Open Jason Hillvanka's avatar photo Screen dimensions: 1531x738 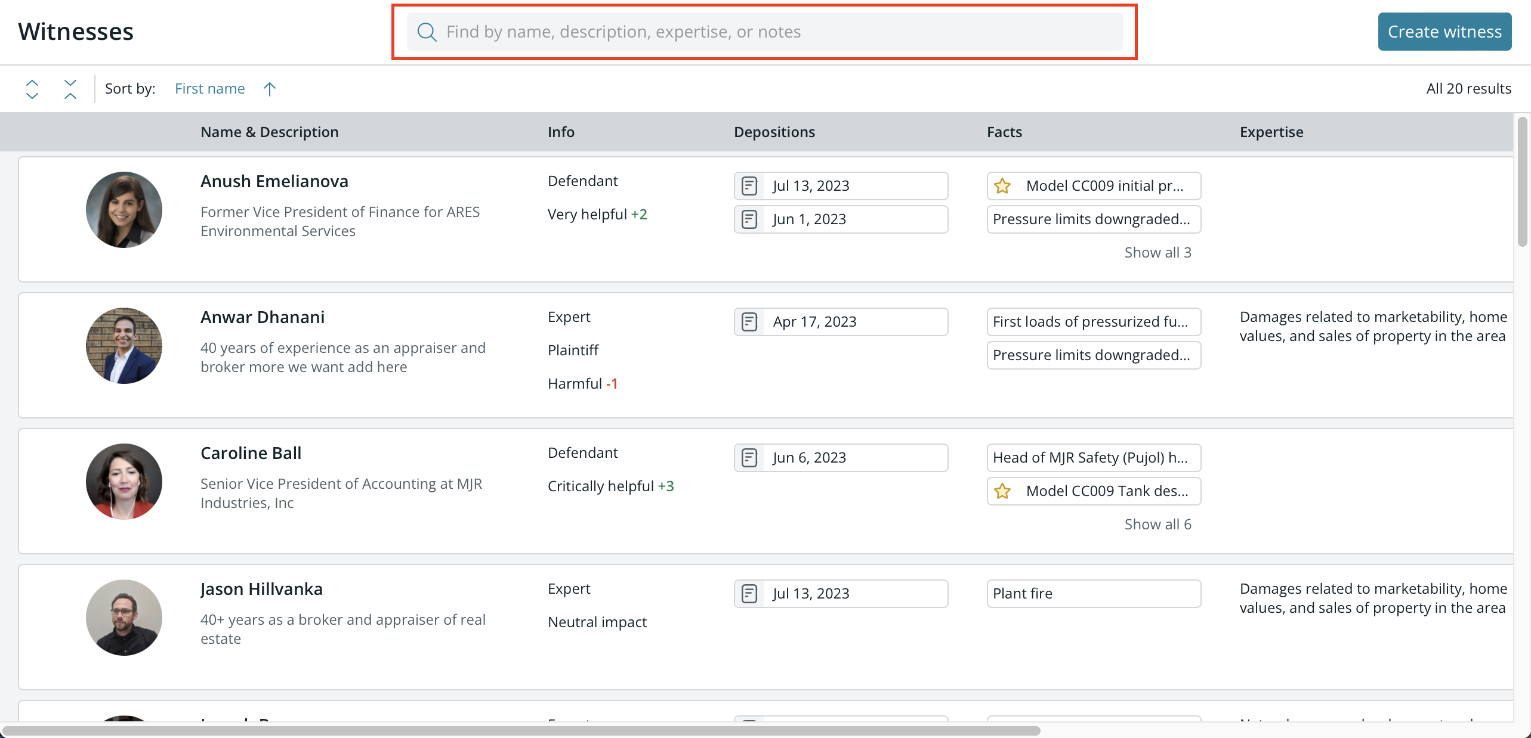pos(124,618)
